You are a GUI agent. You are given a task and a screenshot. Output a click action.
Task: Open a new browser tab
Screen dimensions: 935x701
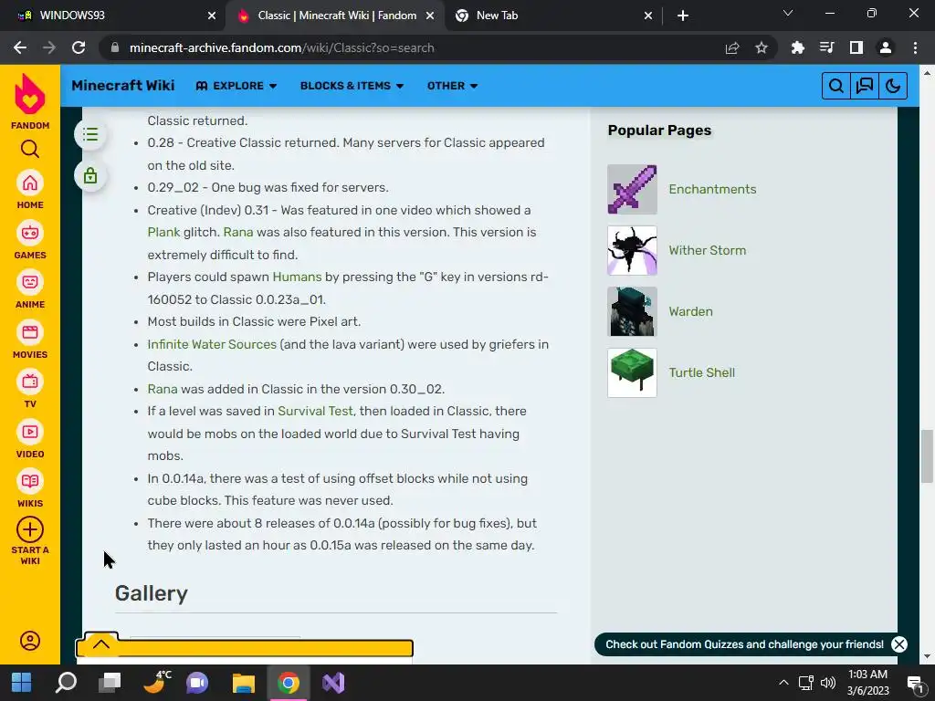[683, 16]
